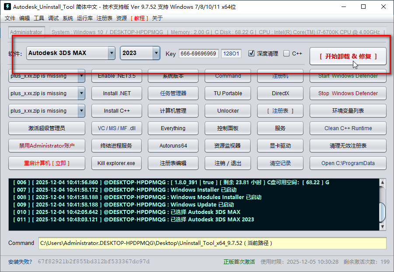Click 清理无效注册表 button
Screen dimensions: 394x272
point(348,145)
